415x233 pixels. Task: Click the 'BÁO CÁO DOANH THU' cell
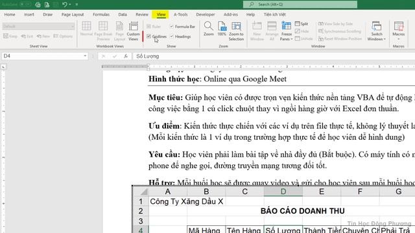302,211
